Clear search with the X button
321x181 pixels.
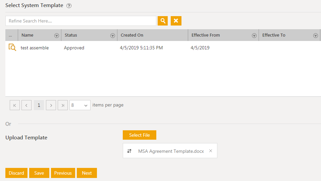(x=176, y=21)
